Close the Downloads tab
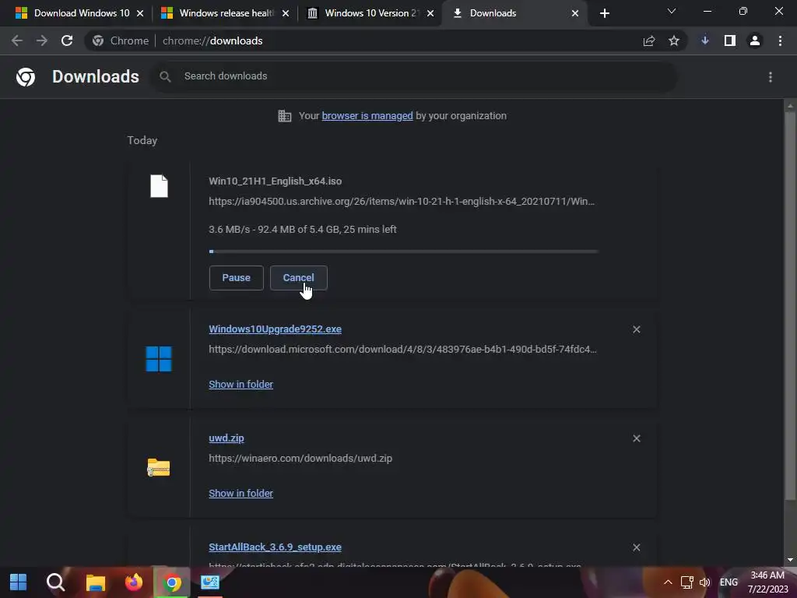Viewport: 797px width, 598px height. (x=575, y=13)
